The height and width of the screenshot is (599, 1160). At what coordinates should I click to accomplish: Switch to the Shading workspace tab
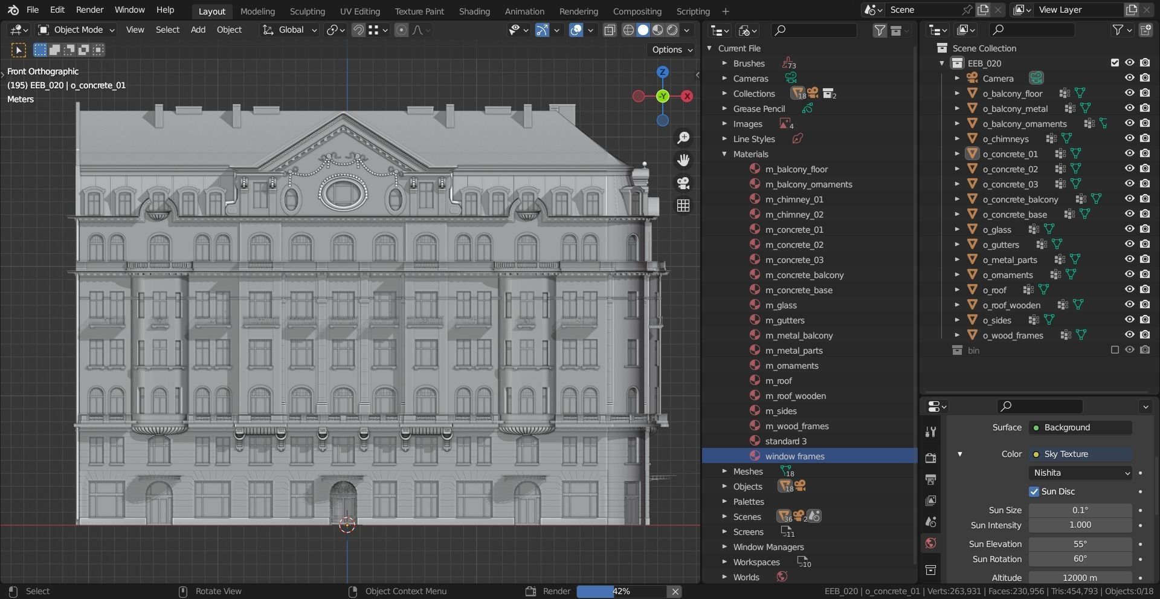474,11
